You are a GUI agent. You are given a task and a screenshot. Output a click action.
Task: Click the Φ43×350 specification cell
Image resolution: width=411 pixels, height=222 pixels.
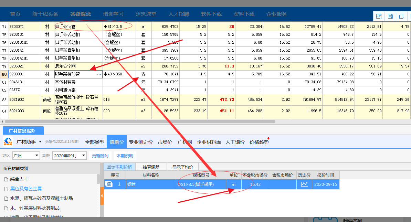[119, 74]
